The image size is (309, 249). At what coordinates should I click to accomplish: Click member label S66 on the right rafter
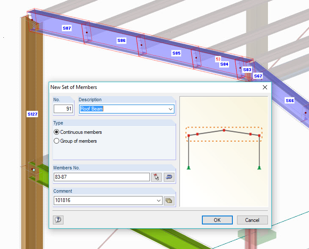[290, 100]
